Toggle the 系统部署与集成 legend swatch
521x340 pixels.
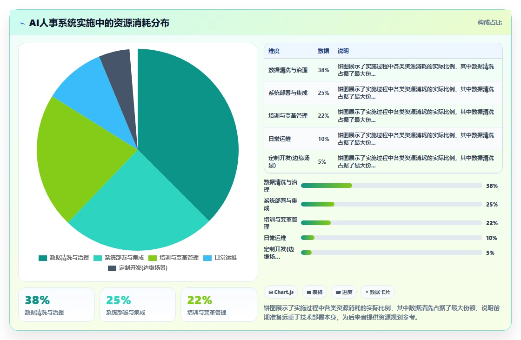[x=98, y=258]
